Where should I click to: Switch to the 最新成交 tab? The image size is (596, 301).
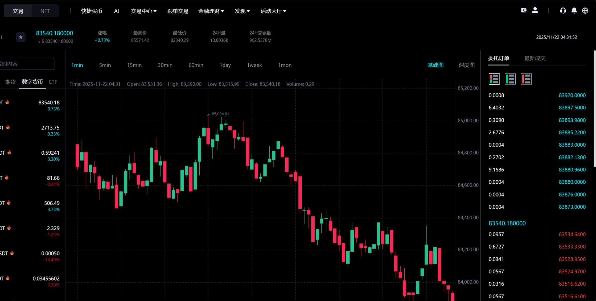[535, 58]
